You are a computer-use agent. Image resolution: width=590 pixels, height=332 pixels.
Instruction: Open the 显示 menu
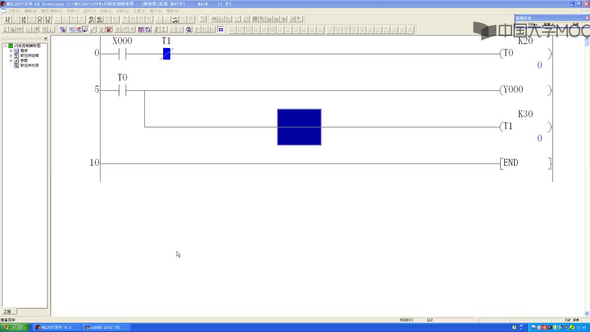coord(89,11)
